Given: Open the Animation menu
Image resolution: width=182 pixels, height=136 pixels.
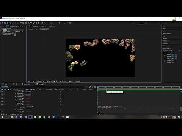Looking at the screenshot, I should point(25,20).
